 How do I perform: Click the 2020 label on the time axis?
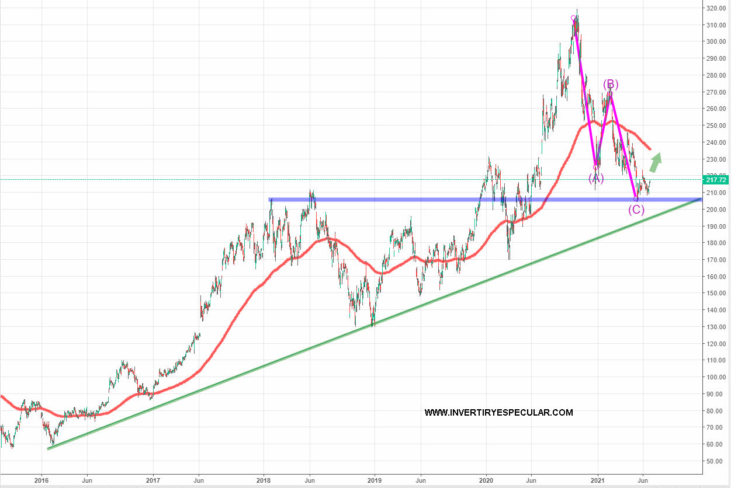coord(486,481)
